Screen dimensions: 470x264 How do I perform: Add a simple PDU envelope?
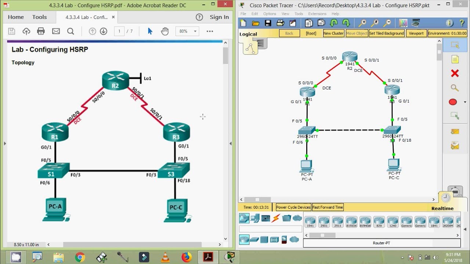click(x=455, y=132)
